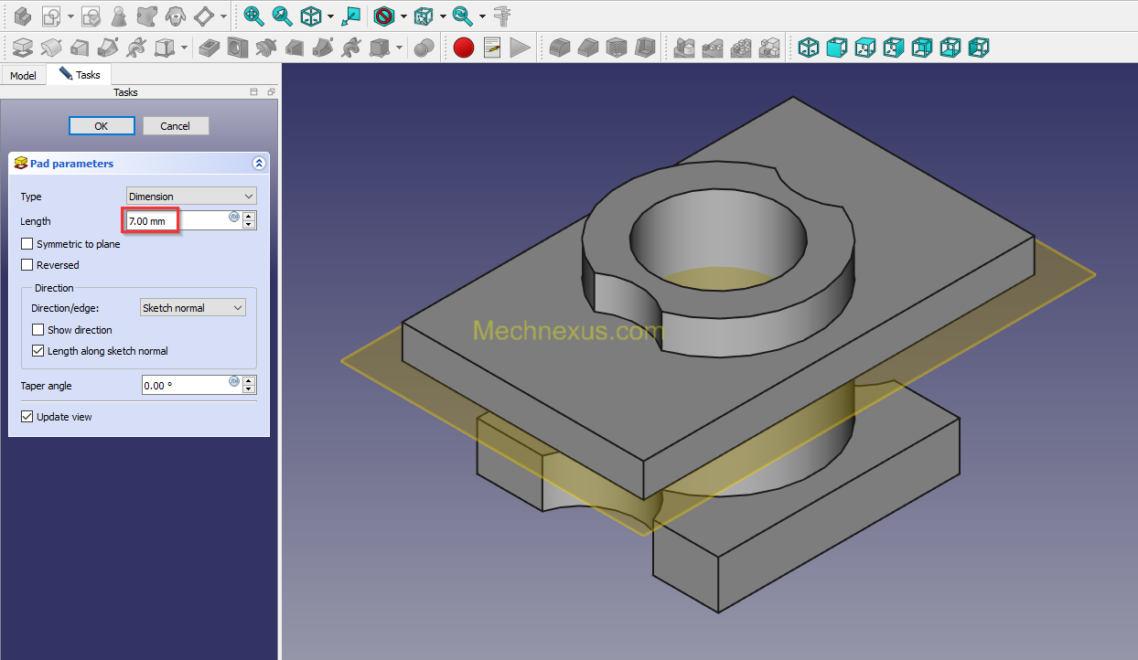Screen dimensions: 1138x660
Task: Increase Taper angle with up arrow
Action: (249, 380)
